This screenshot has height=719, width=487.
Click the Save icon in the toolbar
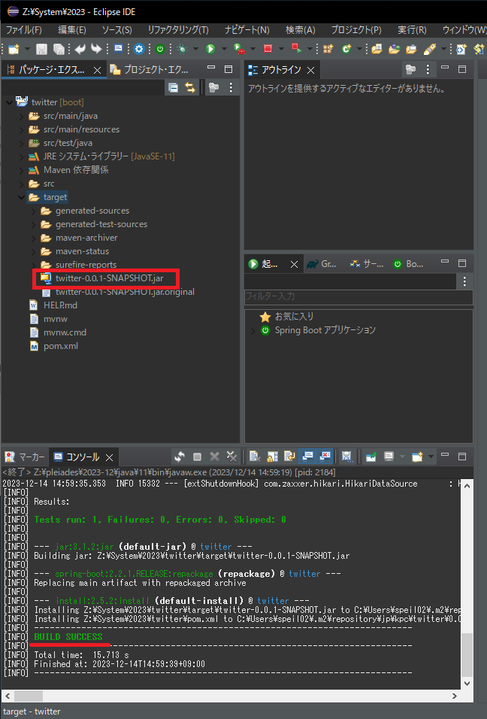pyautogui.click(x=41, y=49)
